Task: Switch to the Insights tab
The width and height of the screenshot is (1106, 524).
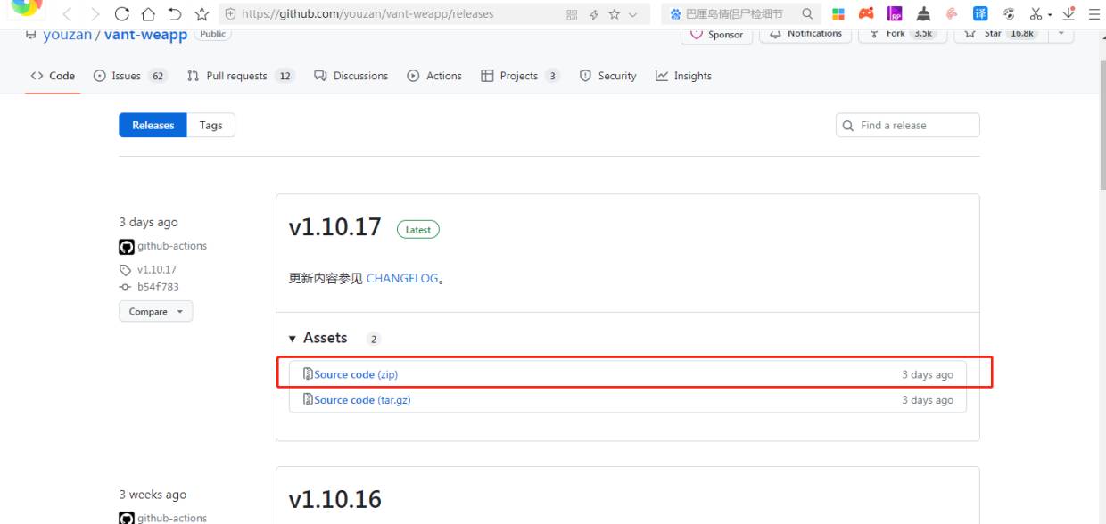Action: (x=684, y=76)
